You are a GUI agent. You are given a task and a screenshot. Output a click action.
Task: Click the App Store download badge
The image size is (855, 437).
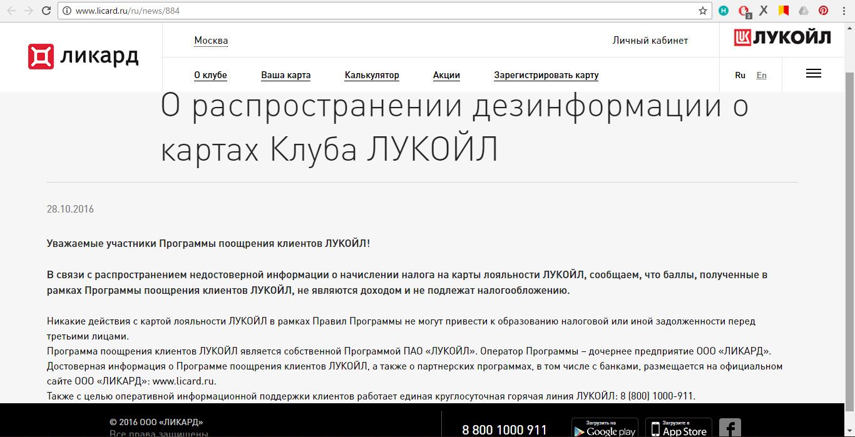[x=678, y=428]
